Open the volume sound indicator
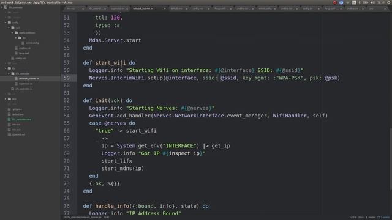This screenshot has height=220, width=392. click(x=372, y=2)
